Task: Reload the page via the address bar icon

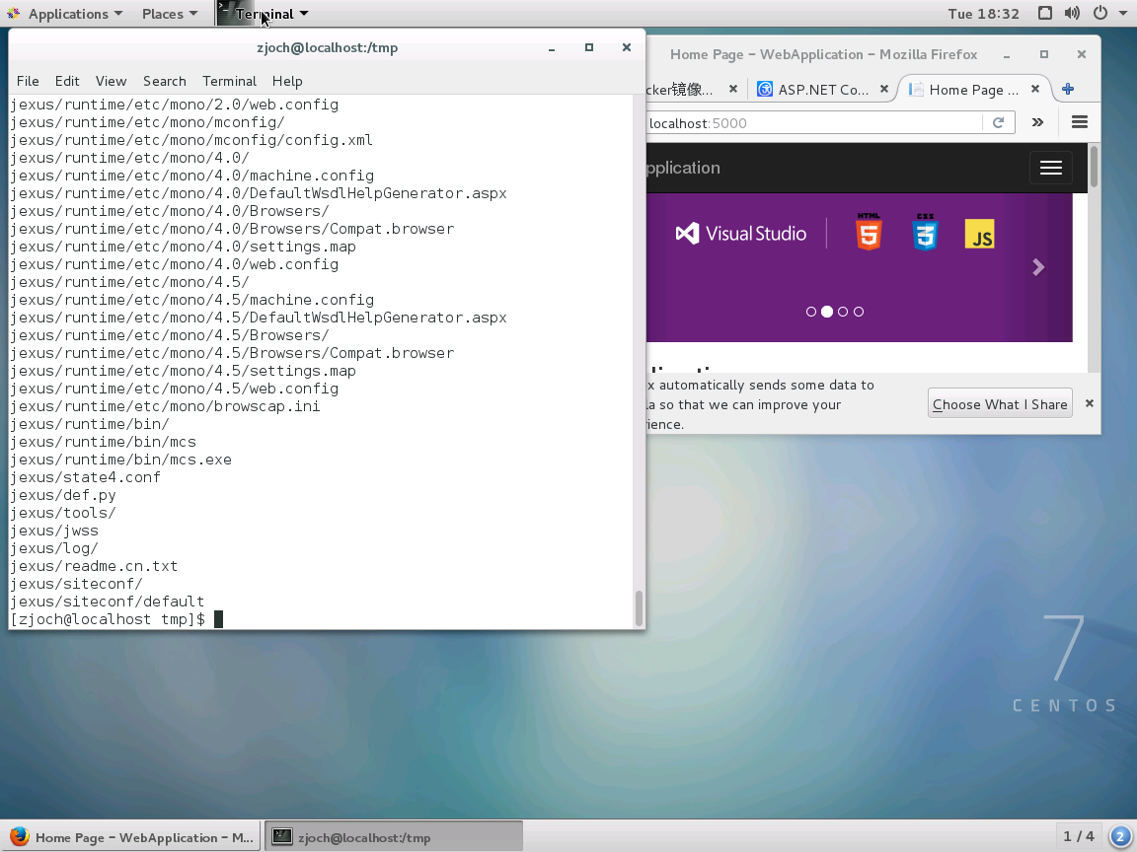Action: (x=998, y=122)
